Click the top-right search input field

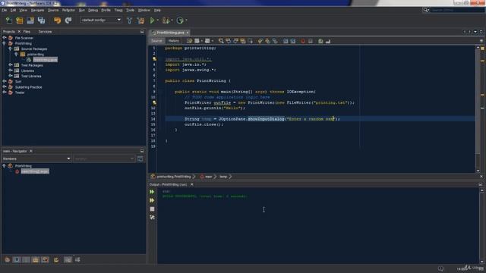(457, 10)
